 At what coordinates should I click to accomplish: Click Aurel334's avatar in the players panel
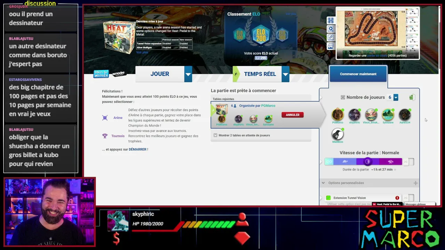coord(405,115)
